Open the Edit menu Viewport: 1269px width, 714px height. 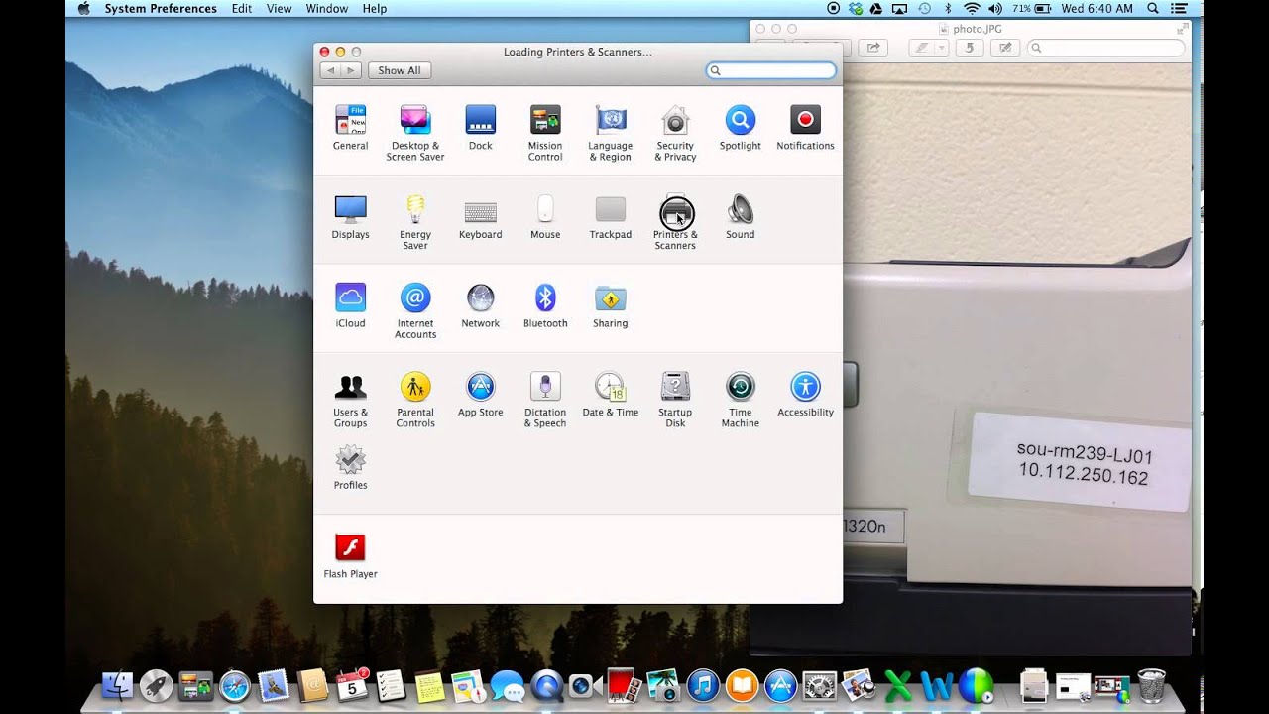click(242, 9)
